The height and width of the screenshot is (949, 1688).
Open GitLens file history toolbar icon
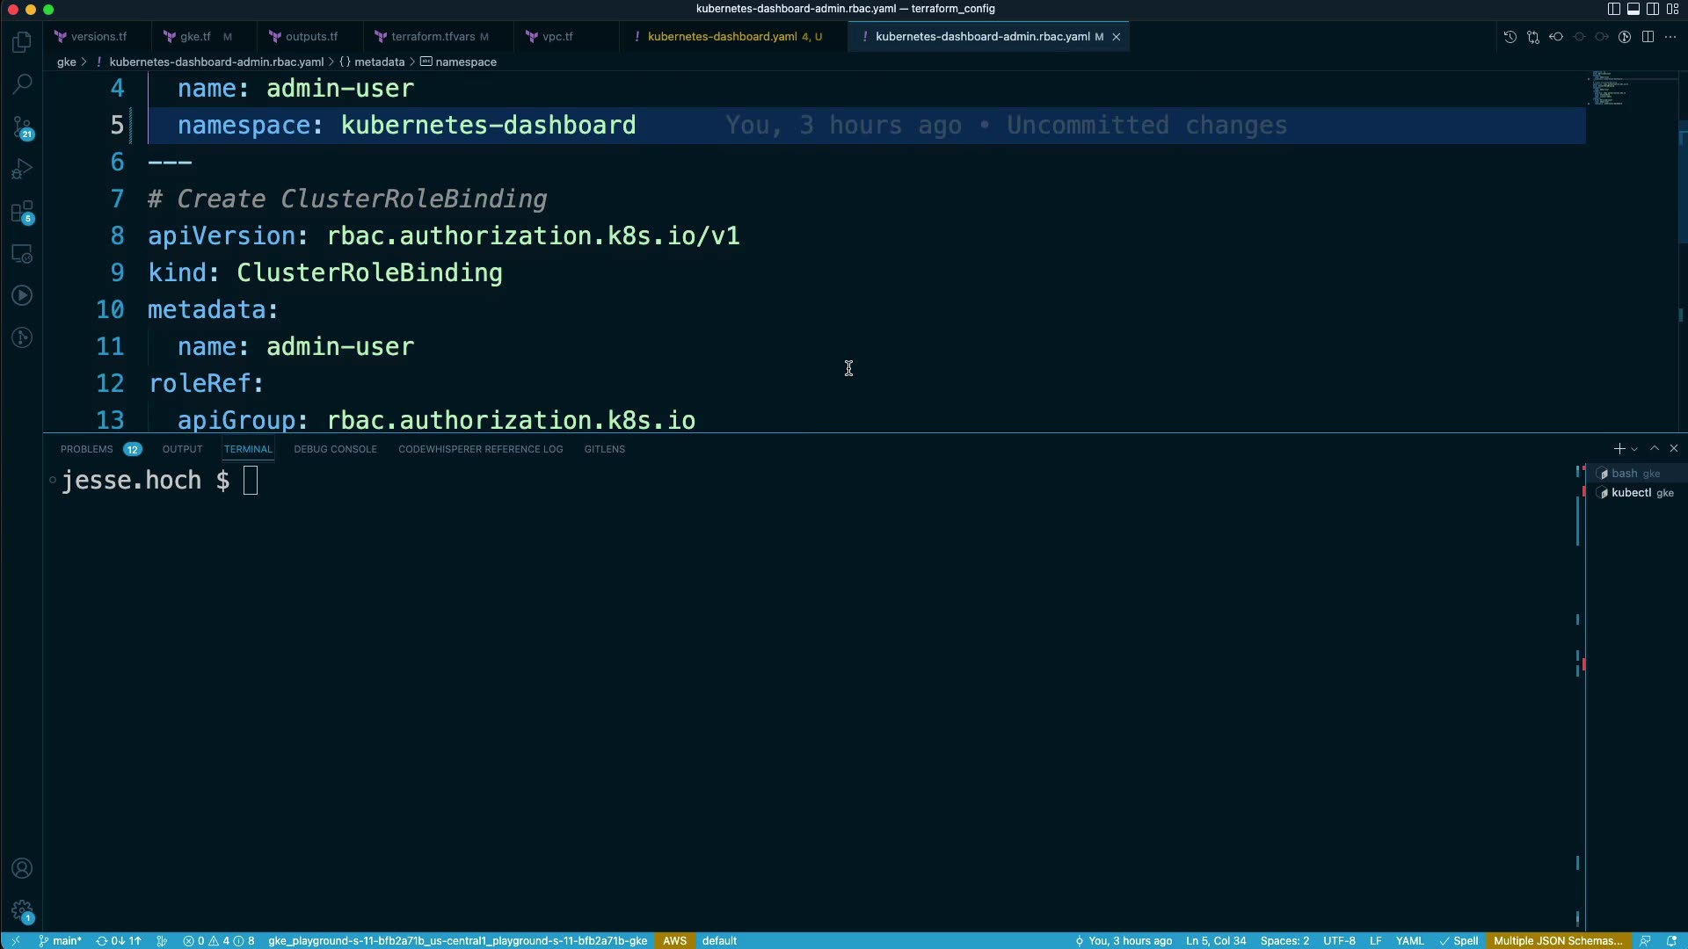[1510, 37]
